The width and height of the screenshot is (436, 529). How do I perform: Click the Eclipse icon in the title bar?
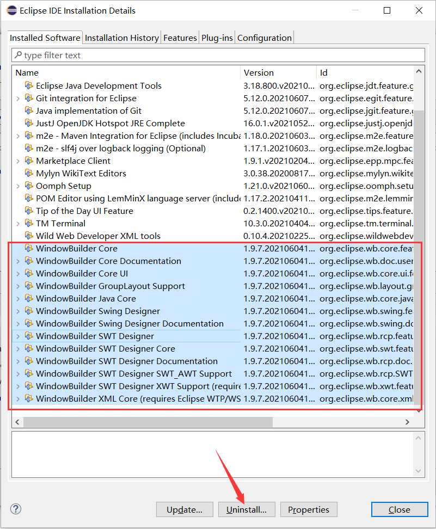[x=12, y=10]
